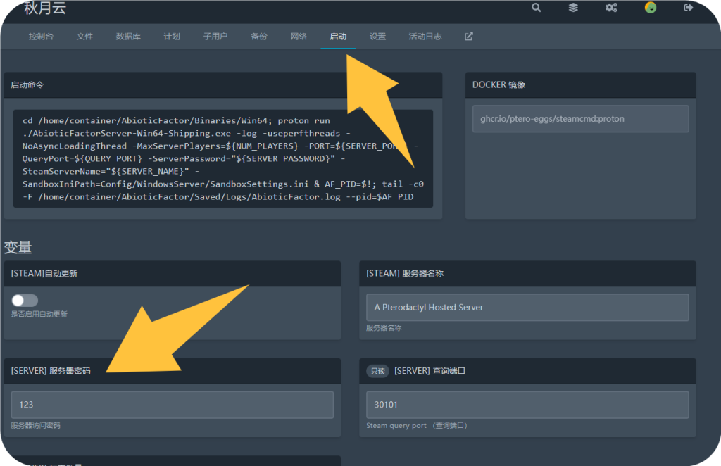Image resolution: width=721 pixels, height=466 pixels.
Task: Go to the 设置 tab
Action: tap(377, 37)
